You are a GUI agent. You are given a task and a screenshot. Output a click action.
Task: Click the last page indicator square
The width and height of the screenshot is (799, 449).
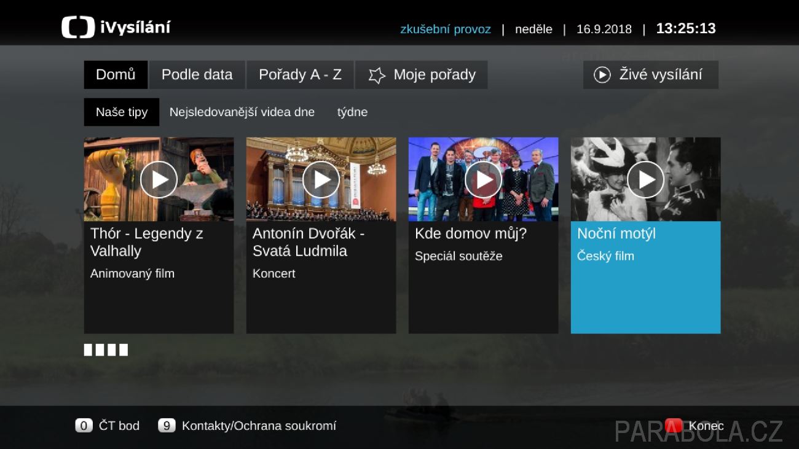click(x=124, y=350)
